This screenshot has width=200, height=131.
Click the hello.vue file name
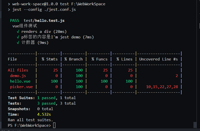click(x=20, y=81)
